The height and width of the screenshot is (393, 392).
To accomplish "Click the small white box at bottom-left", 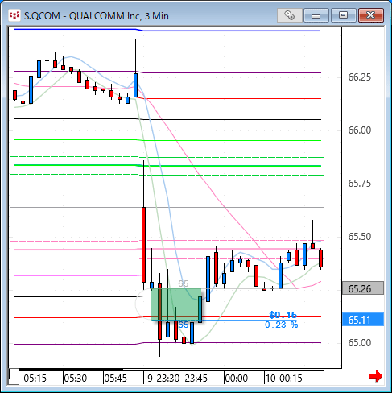I will pos(14,377).
